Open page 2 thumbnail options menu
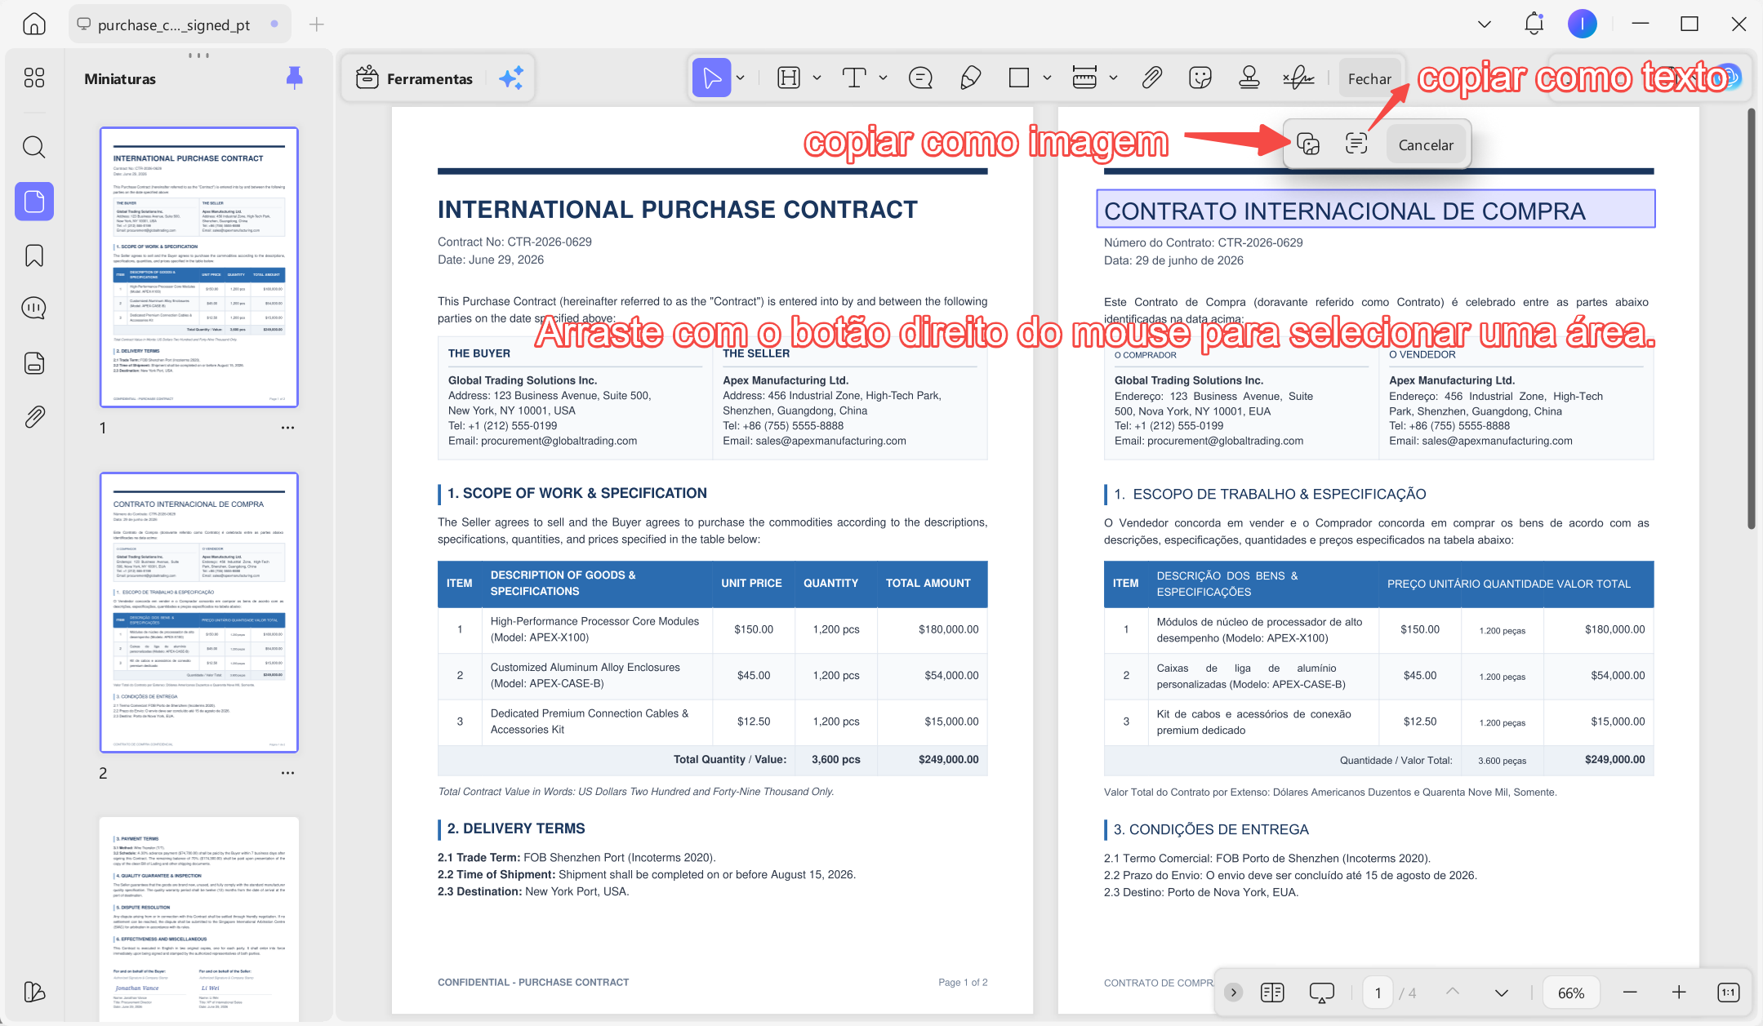This screenshot has width=1763, height=1026. click(x=287, y=773)
